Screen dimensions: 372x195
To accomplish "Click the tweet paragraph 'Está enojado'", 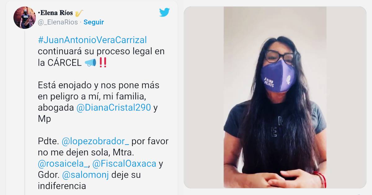I will coord(99,102).
